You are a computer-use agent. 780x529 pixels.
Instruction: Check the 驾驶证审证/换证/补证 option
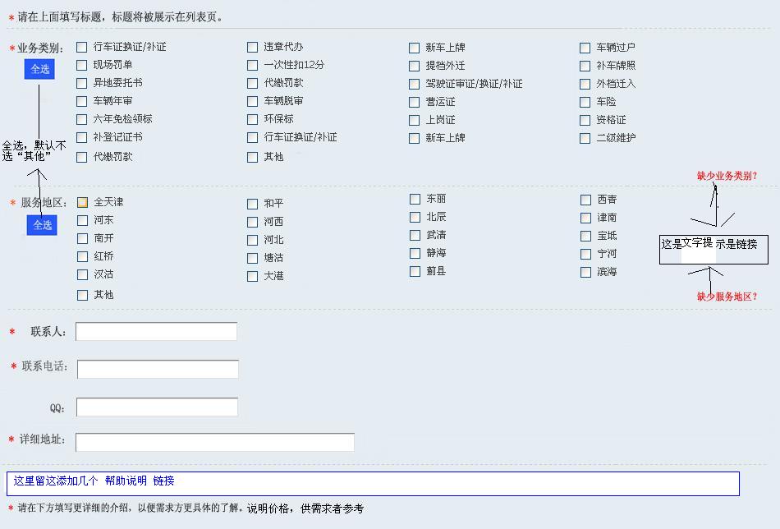[415, 83]
